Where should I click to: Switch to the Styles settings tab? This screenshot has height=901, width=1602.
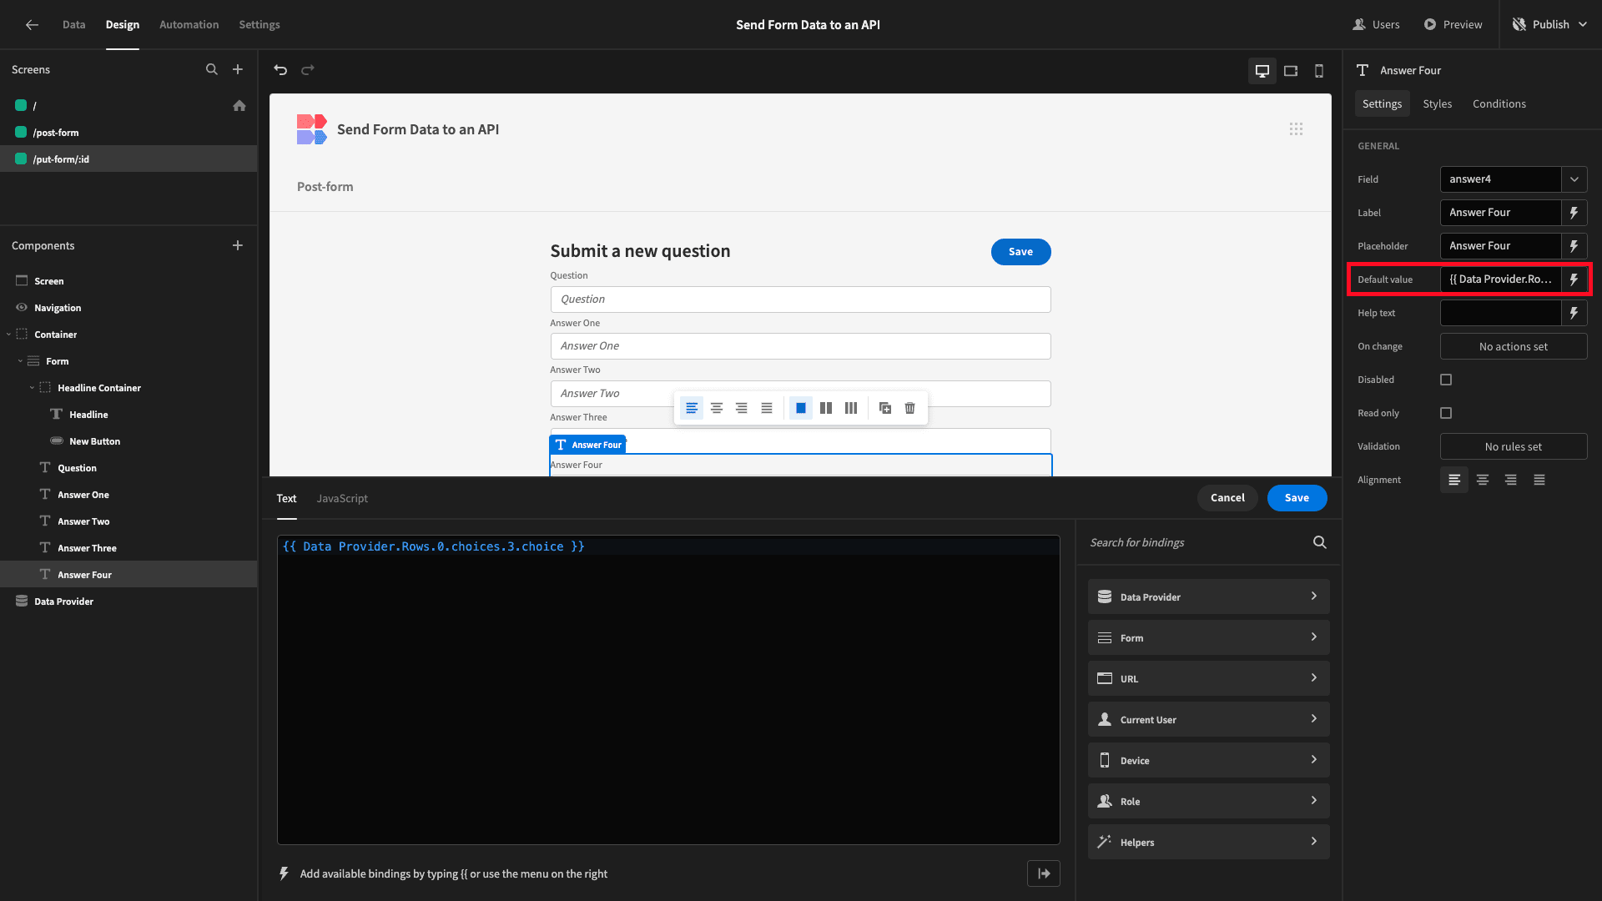(1437, 103)
